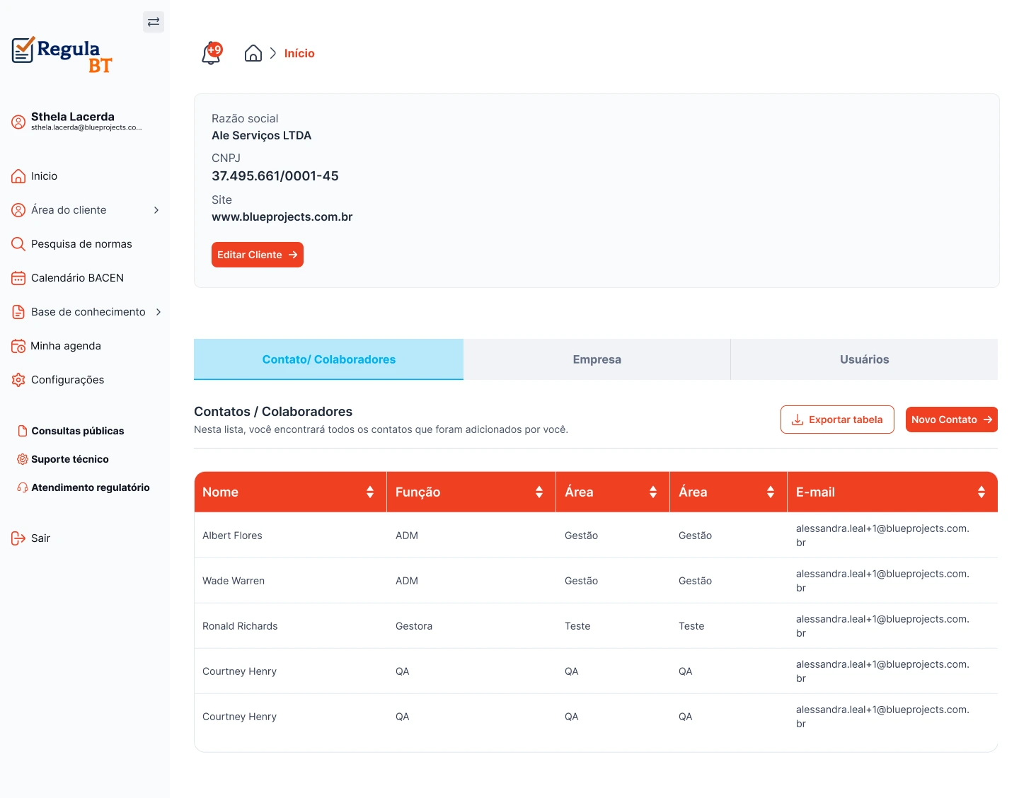Click the Sair logout icon
1019x798 pixels.
pyautogui.click(x=18, y=538)
